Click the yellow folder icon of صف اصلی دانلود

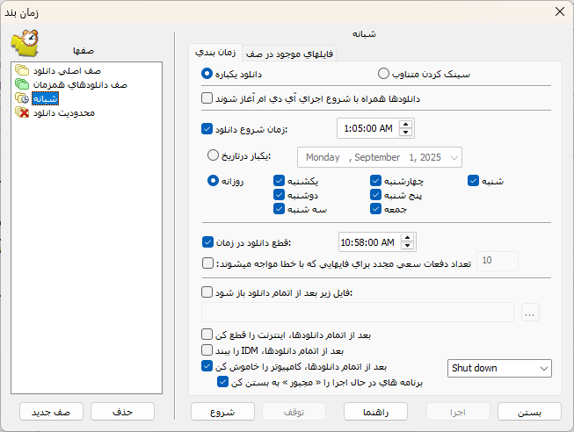22,70
